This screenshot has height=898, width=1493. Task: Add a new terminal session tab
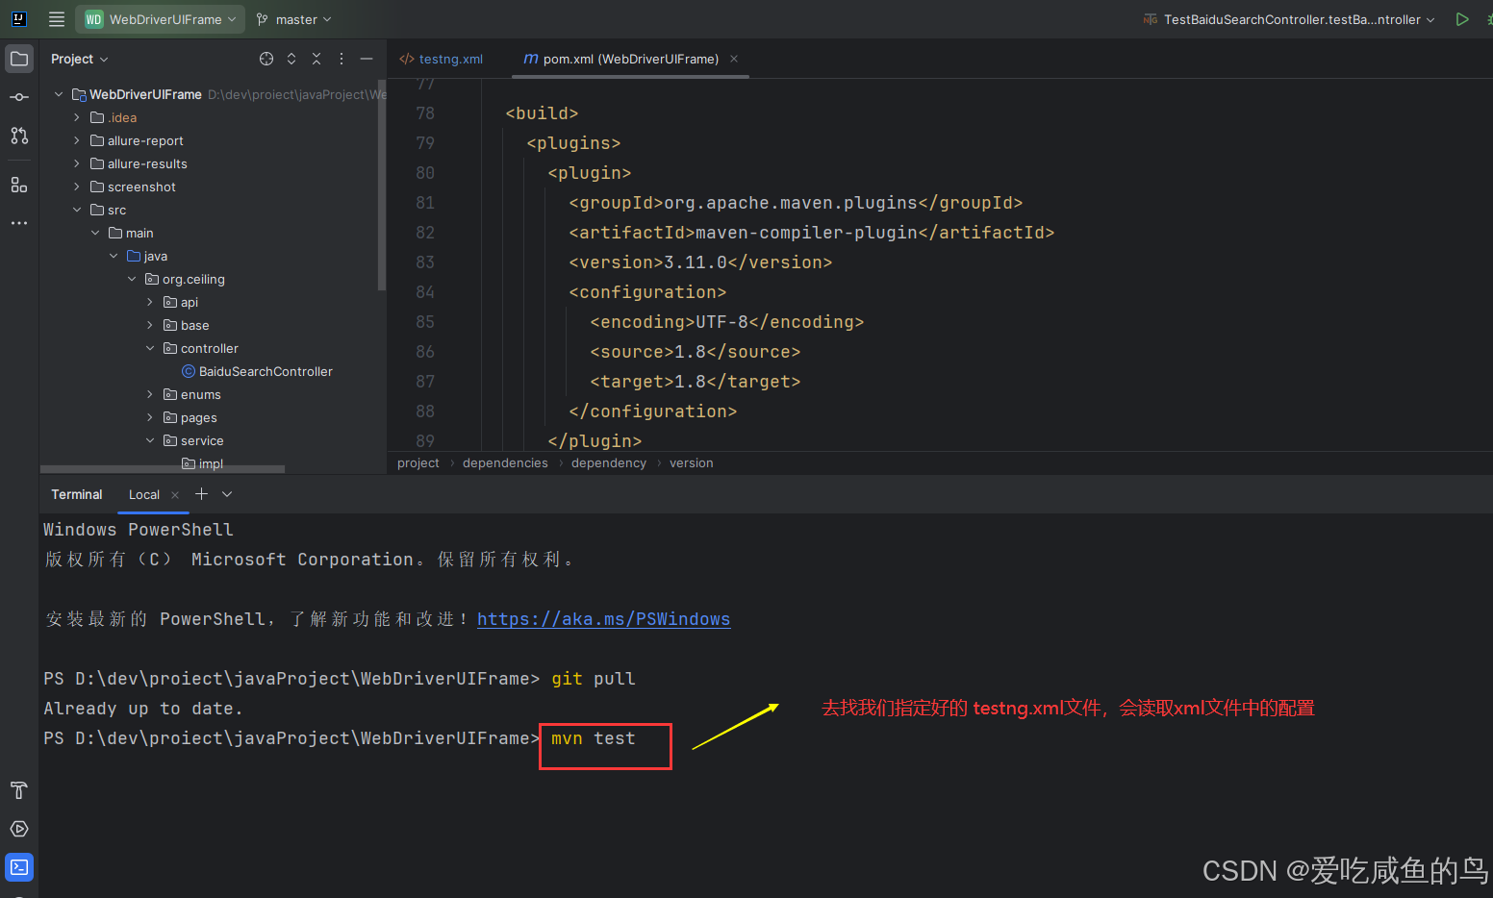pyautogui.click(x=201, y=494)
